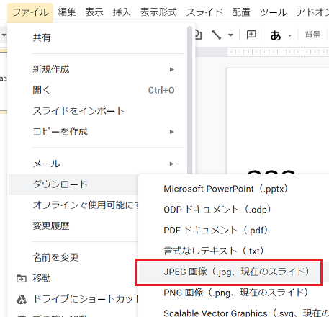Download as 書式なしテキスト (.txt)
The image size is (329, 317).
[233, 251]
